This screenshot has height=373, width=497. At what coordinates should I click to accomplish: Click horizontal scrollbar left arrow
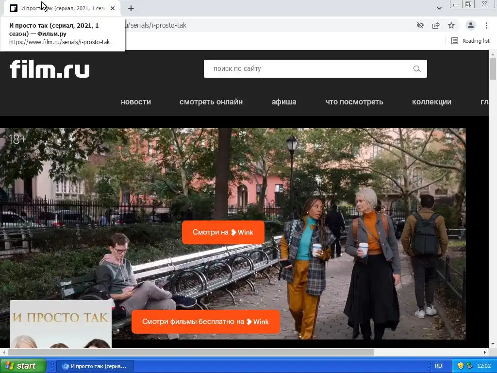click(3, 352)
